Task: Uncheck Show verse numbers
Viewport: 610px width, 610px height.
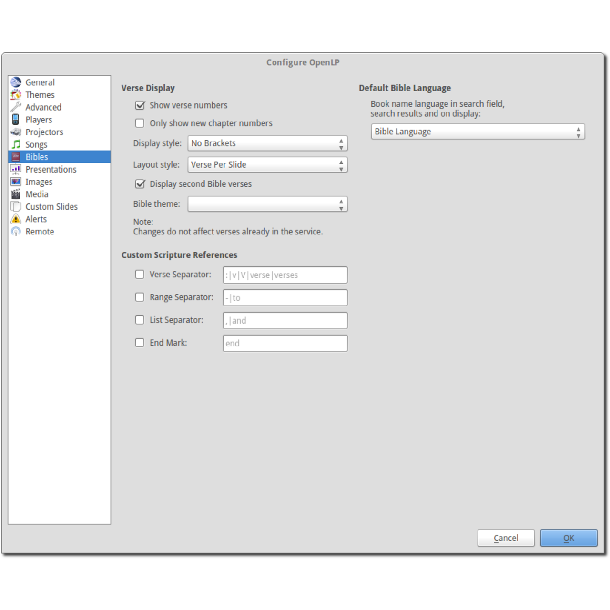Action: (140, 105)
